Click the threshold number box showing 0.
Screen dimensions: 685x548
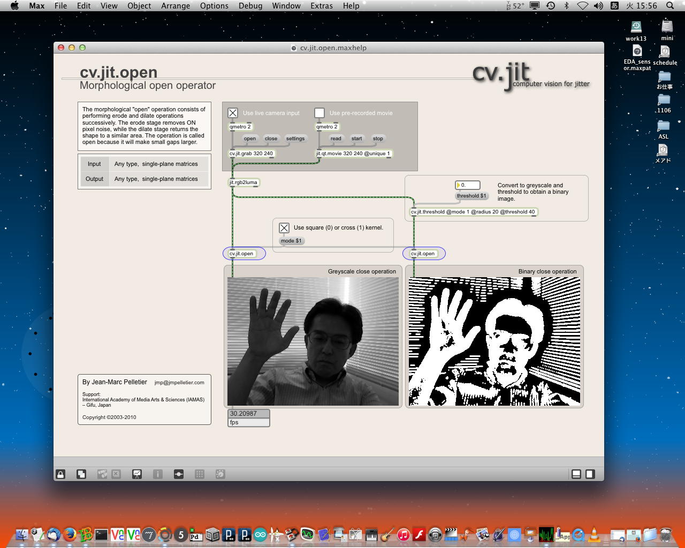coord(468,185)
